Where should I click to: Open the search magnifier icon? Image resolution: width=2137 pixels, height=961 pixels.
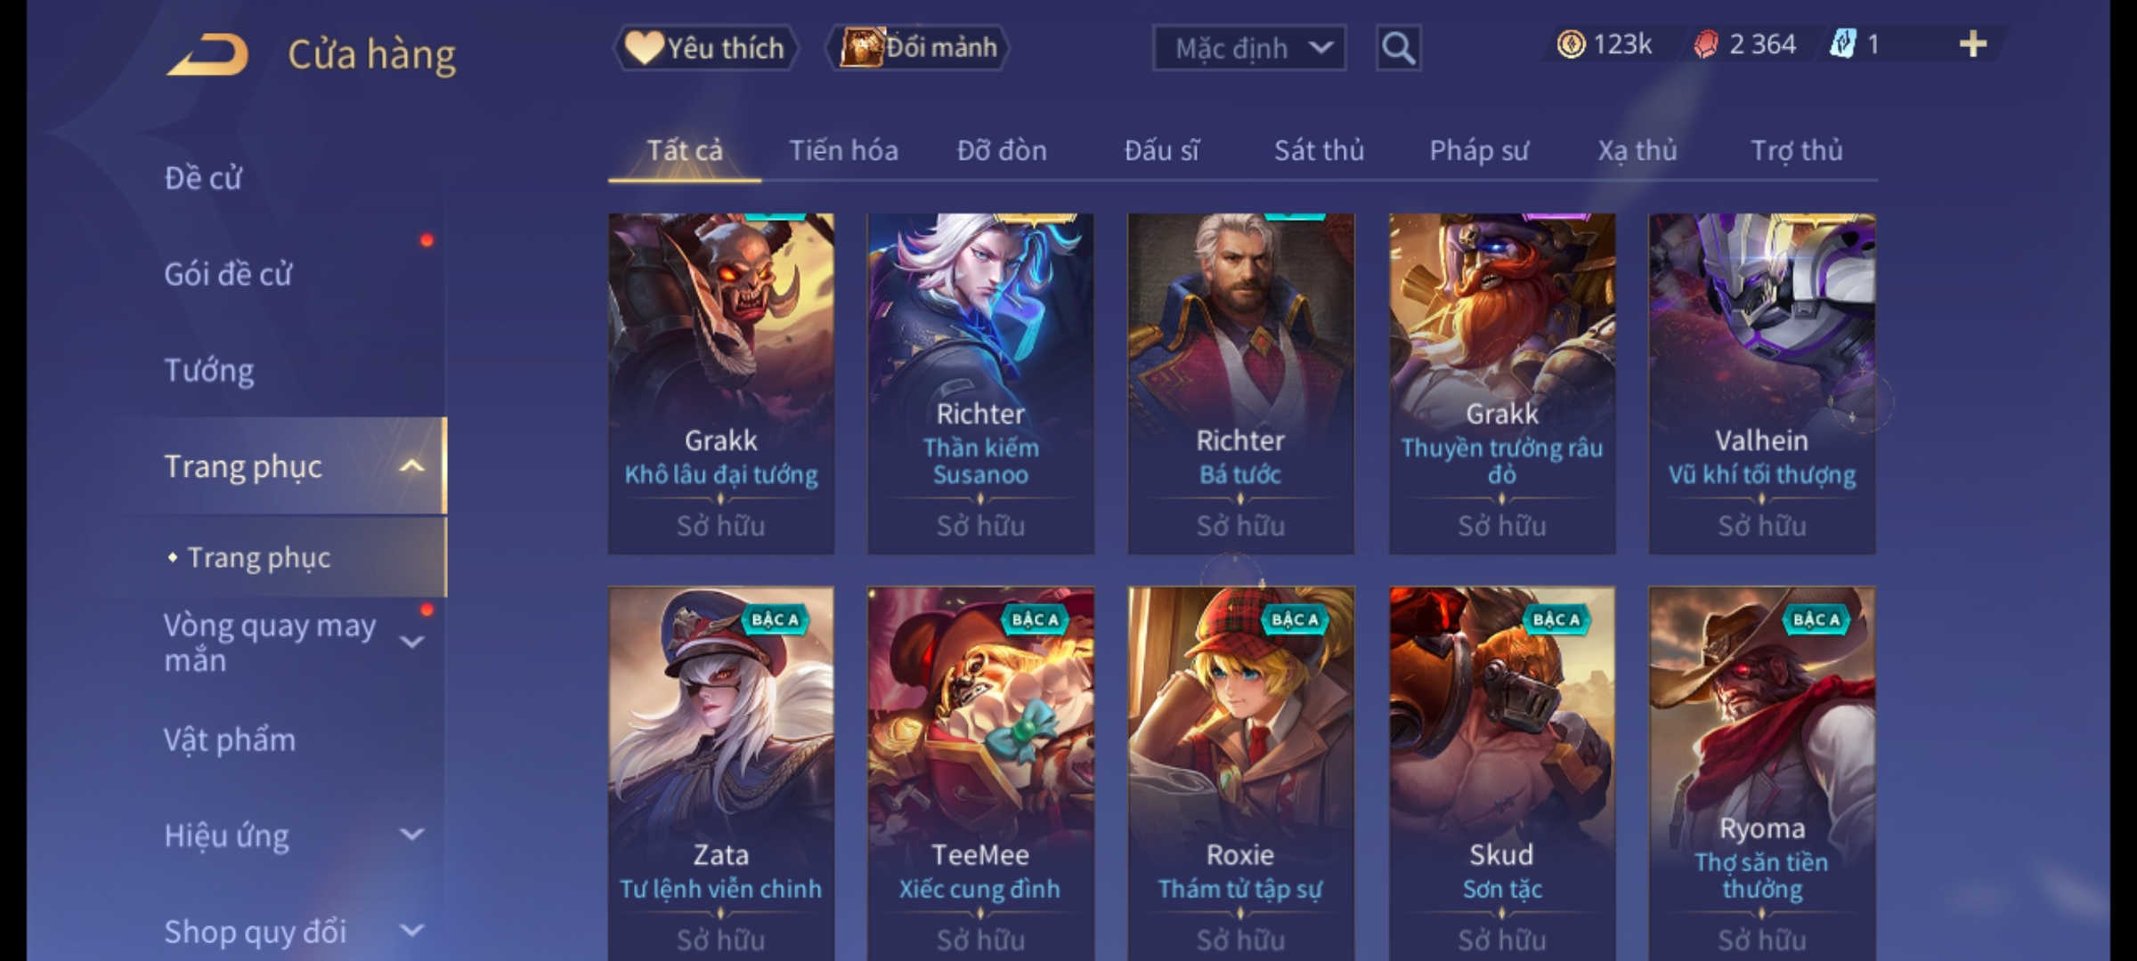1398,48
